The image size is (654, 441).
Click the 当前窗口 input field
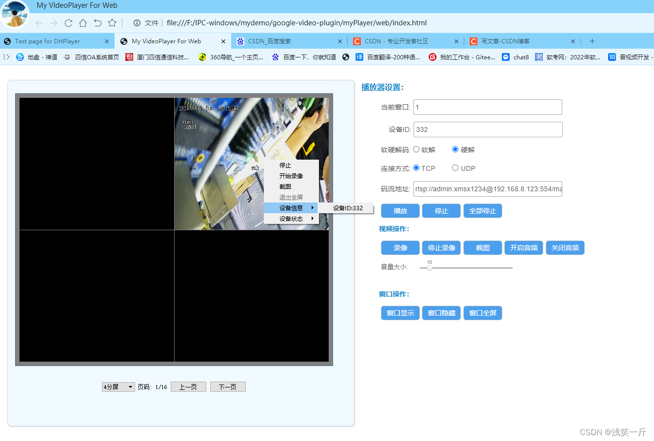488,107
